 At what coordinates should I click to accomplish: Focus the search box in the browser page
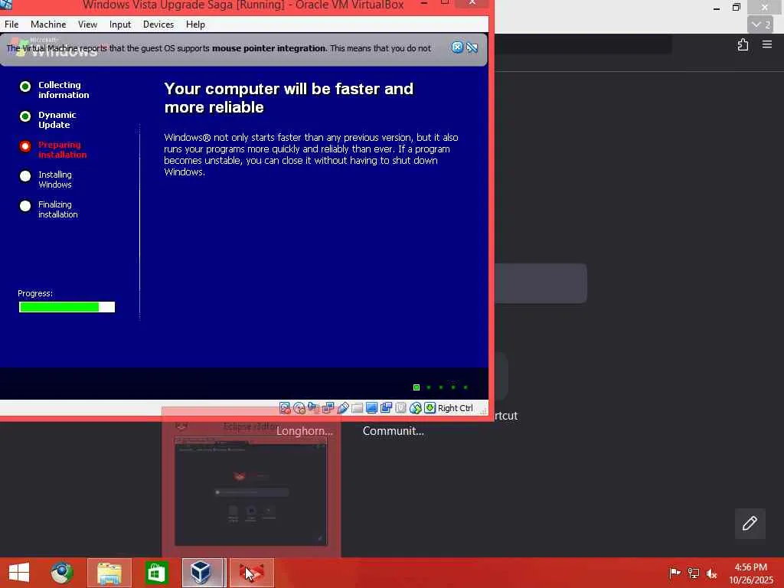point(541,283)
